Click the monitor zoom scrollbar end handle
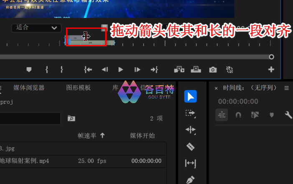Screen dimensions: 293x184 (271, 57)
